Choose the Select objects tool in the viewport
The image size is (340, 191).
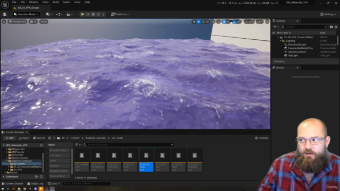tap(194, 22)
